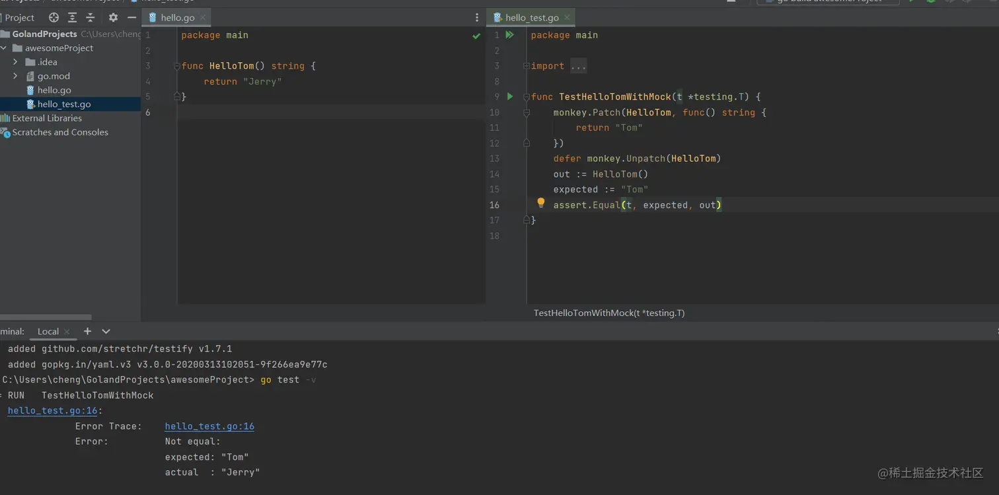Click 'expected: "Tom"' in terminal output
This screenshot has width=999, height=495.
click(207, 457)
